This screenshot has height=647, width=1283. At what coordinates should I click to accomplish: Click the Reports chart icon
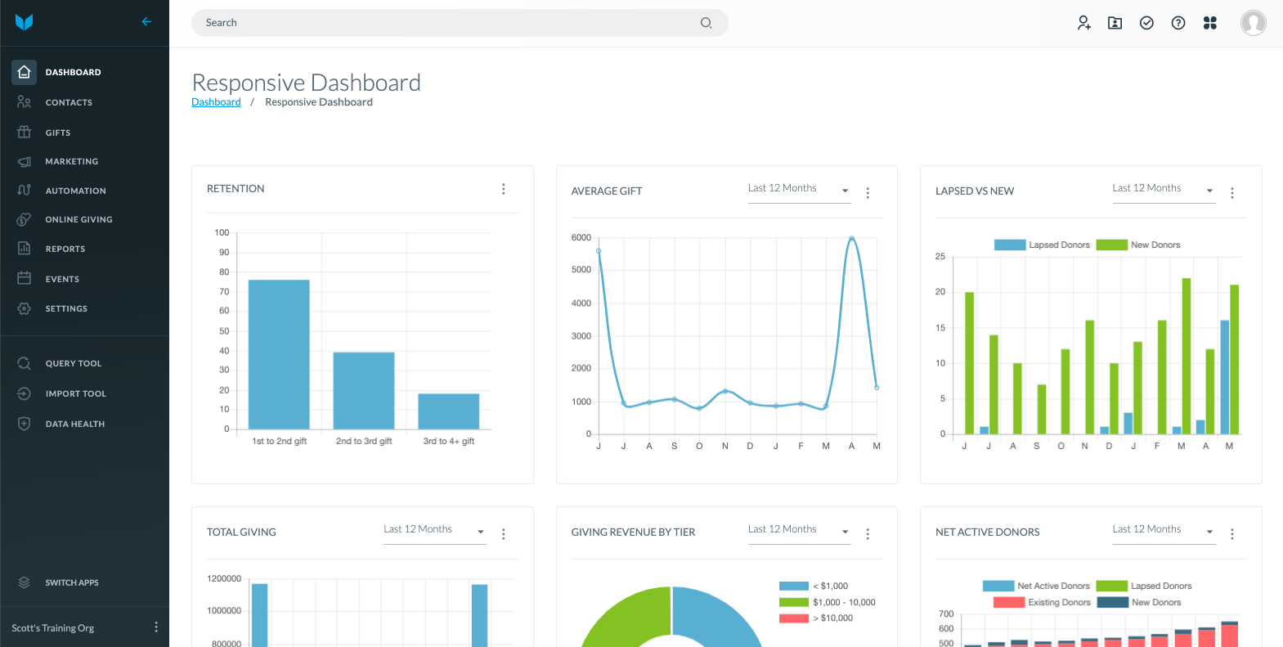25,249
